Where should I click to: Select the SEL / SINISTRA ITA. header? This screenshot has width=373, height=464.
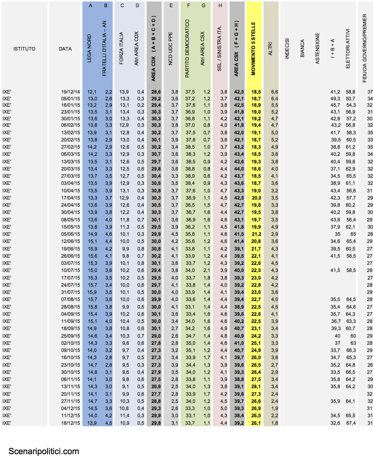coord(220,49)
